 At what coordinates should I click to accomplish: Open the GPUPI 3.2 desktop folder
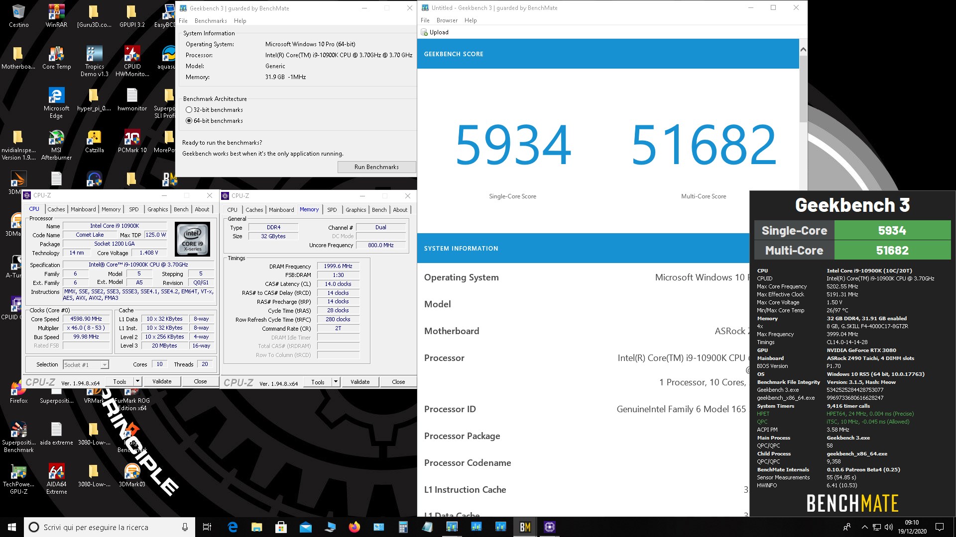[132, 16]
